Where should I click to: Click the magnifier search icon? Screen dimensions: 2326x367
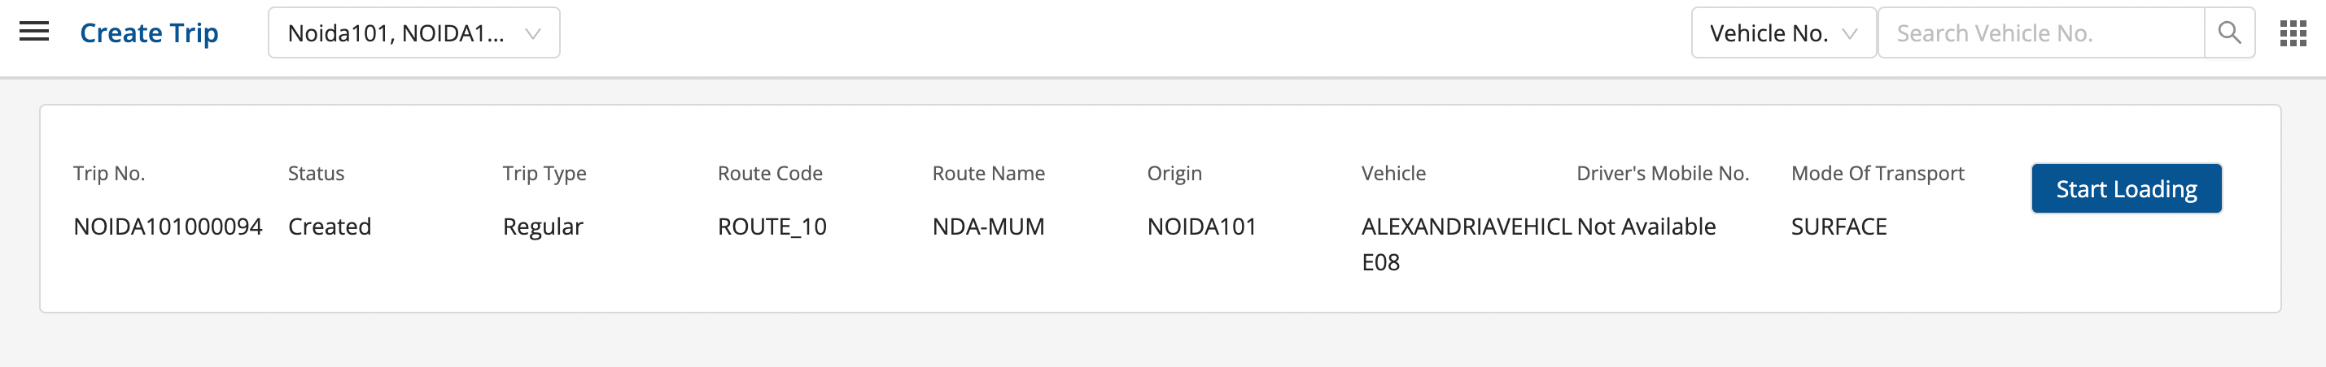point(2228,33)
